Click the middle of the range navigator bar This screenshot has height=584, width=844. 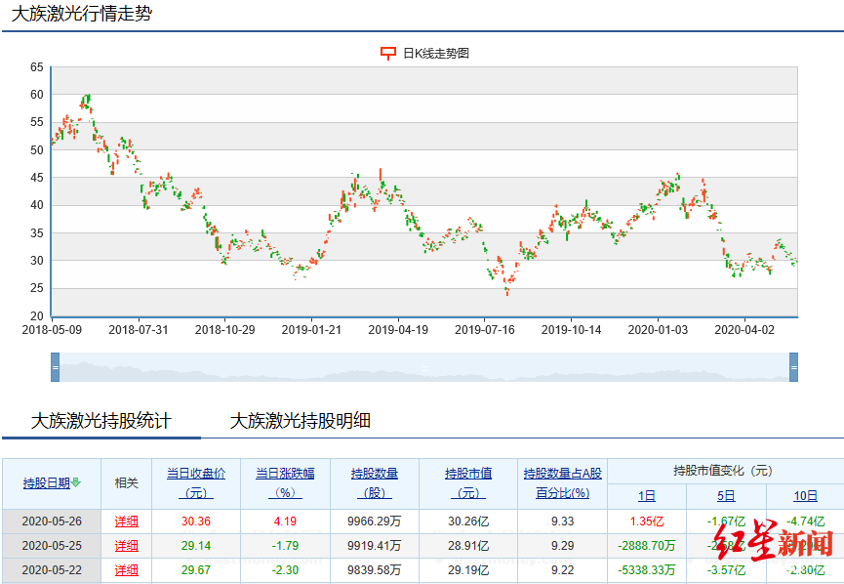click(x=424, y=367)
